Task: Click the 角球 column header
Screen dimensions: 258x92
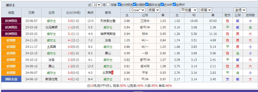Action: point(90,13)
